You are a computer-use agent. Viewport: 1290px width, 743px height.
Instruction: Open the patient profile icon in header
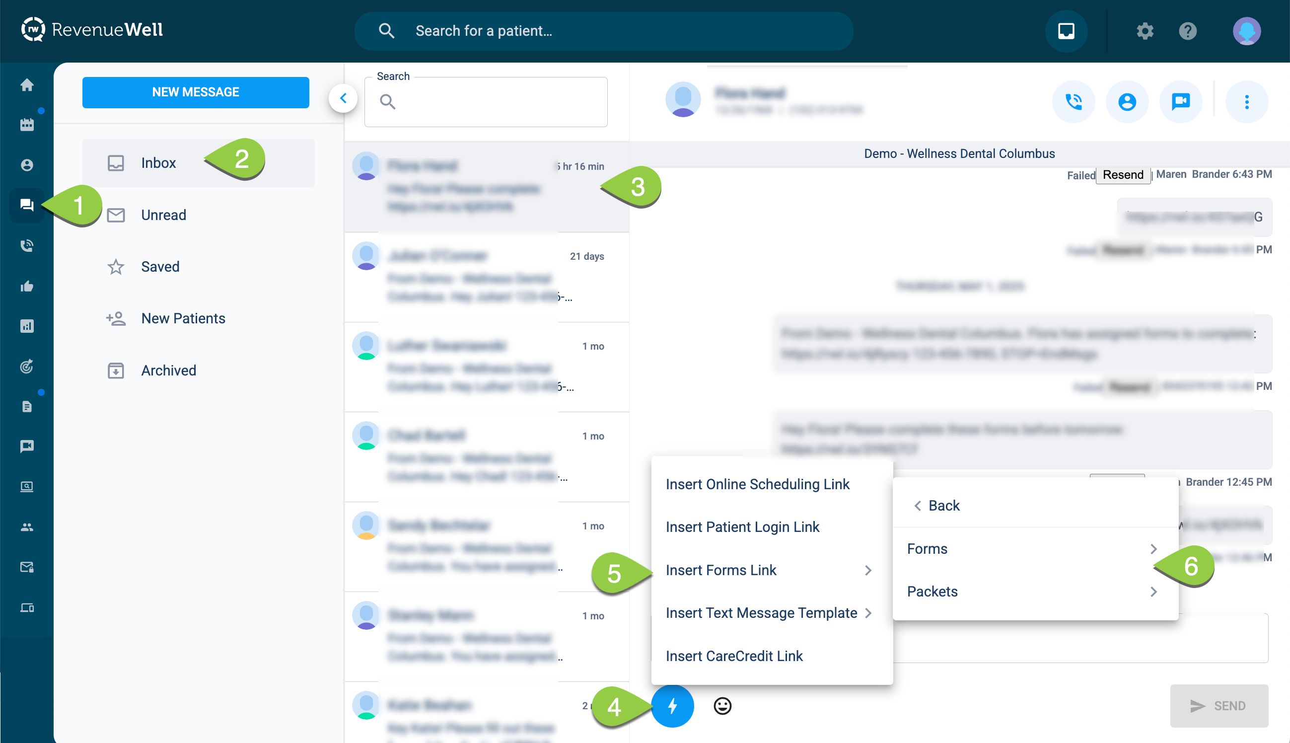[x=1127, y=101]
